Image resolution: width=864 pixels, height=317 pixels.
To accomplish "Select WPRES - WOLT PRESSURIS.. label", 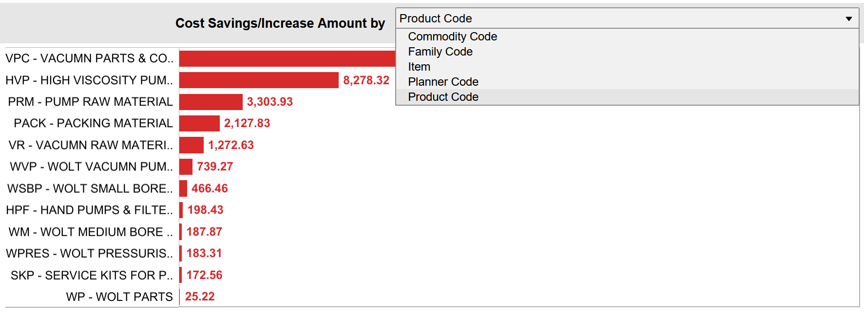I will 90,253.
